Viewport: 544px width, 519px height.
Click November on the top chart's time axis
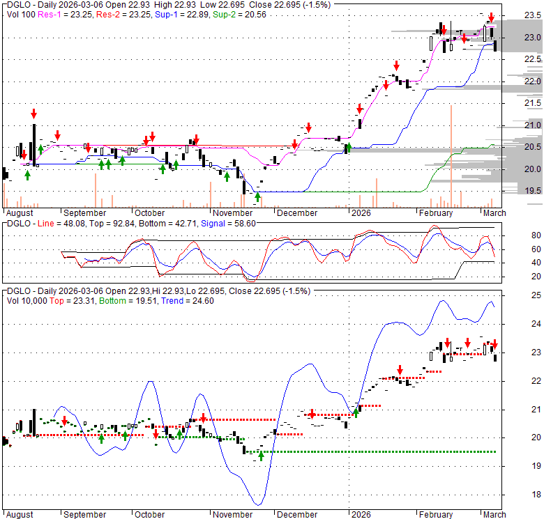[232, 213]
